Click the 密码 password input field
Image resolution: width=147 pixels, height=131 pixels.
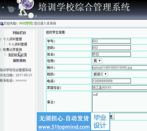[112, 48]
